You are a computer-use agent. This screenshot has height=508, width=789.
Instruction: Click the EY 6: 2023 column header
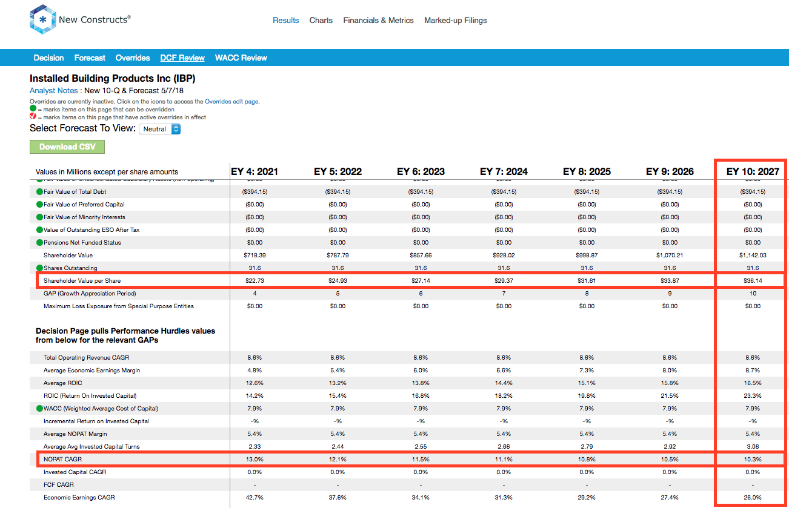coord(421,171)
